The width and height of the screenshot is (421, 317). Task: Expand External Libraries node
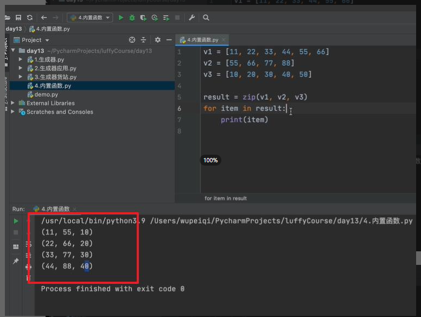(x=12, y=103)
